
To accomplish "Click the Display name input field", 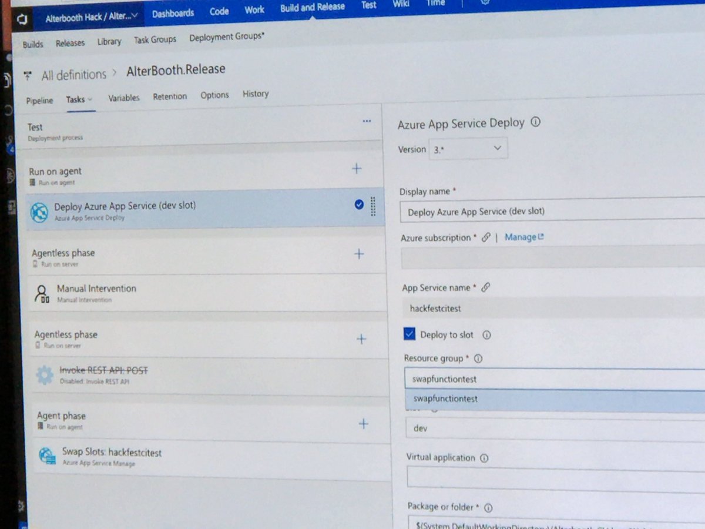I will click(x=552, y=210).
